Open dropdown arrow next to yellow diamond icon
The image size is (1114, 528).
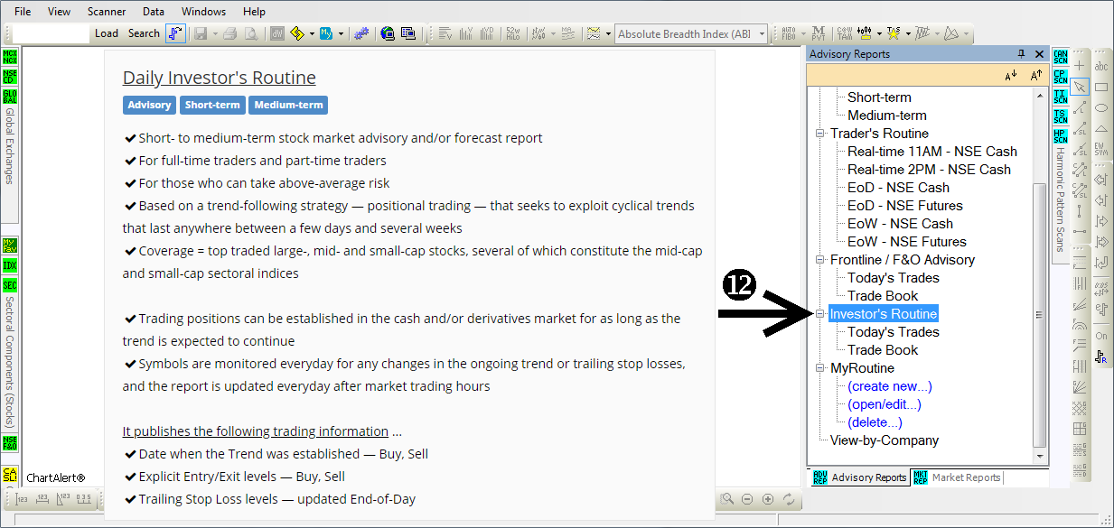click(x=312, y=34)
